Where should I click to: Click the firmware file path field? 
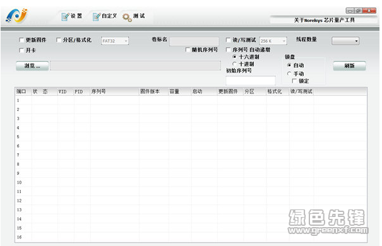136,66
